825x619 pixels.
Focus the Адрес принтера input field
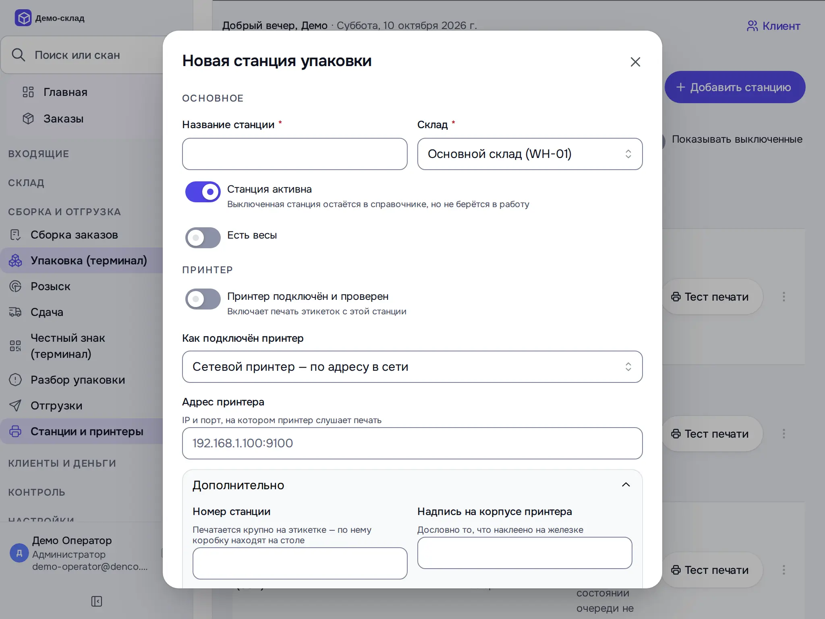pos(412,443)
